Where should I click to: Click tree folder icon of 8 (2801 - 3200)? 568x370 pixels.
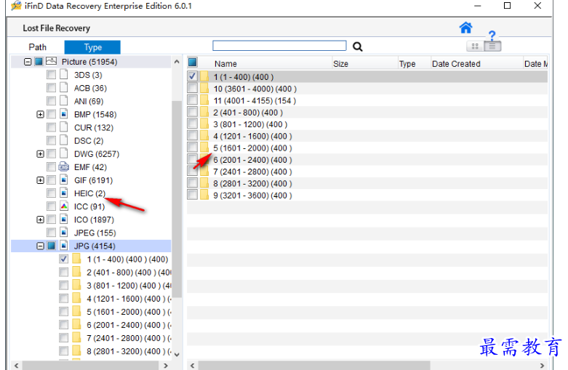[x=76, y=351]
